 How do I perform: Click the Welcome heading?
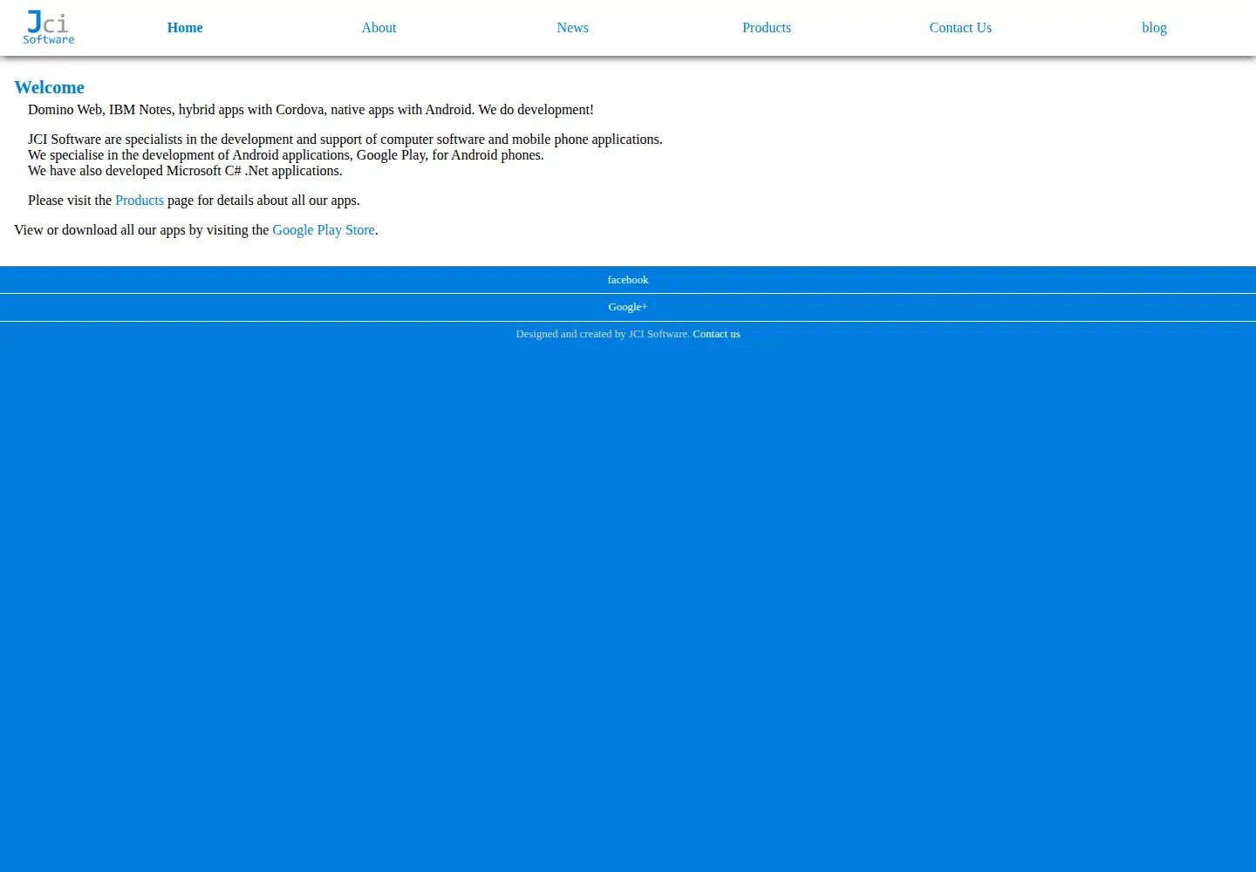50,87
